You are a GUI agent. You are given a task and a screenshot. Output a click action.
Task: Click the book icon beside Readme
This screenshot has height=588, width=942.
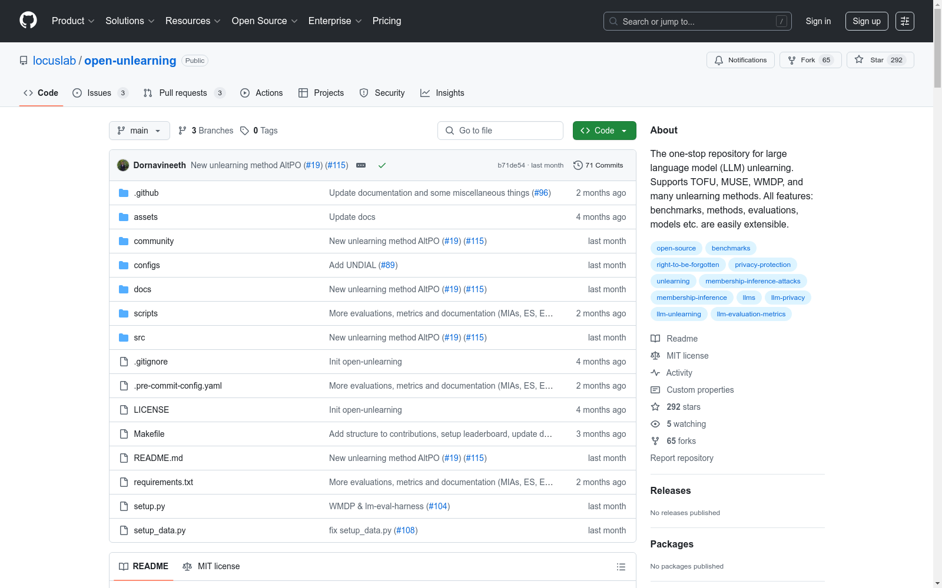pos(655,339)
